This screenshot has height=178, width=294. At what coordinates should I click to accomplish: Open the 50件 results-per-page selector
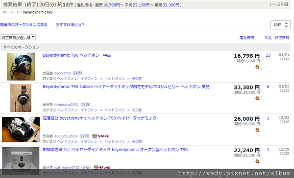(280, 25)
